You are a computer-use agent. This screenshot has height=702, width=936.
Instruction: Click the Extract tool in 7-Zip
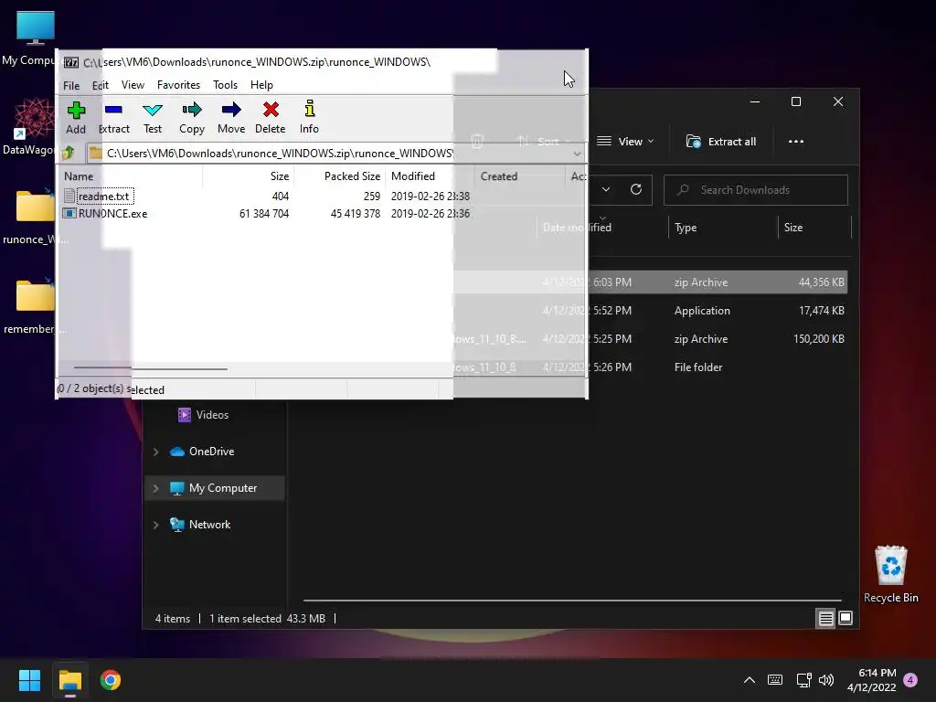point(113,118)
